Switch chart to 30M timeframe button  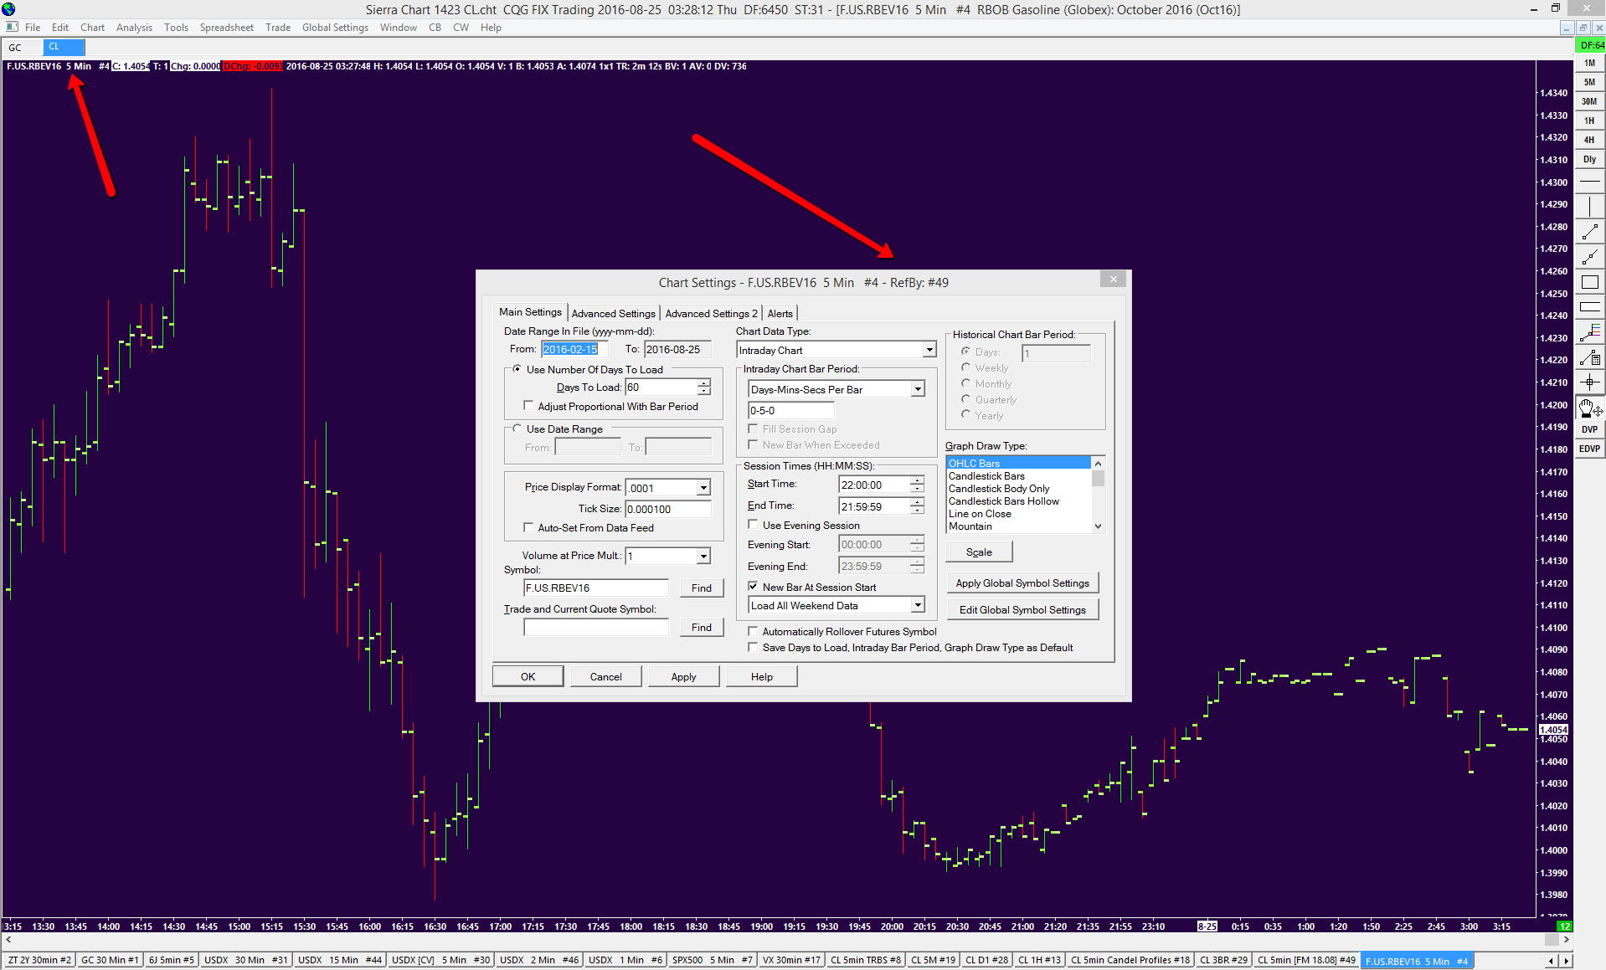coord(1588,101)
